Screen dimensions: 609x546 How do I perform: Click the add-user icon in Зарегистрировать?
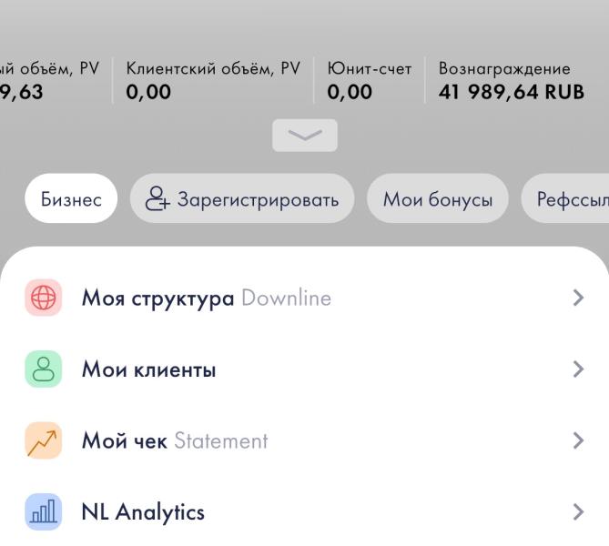point(158,199)
